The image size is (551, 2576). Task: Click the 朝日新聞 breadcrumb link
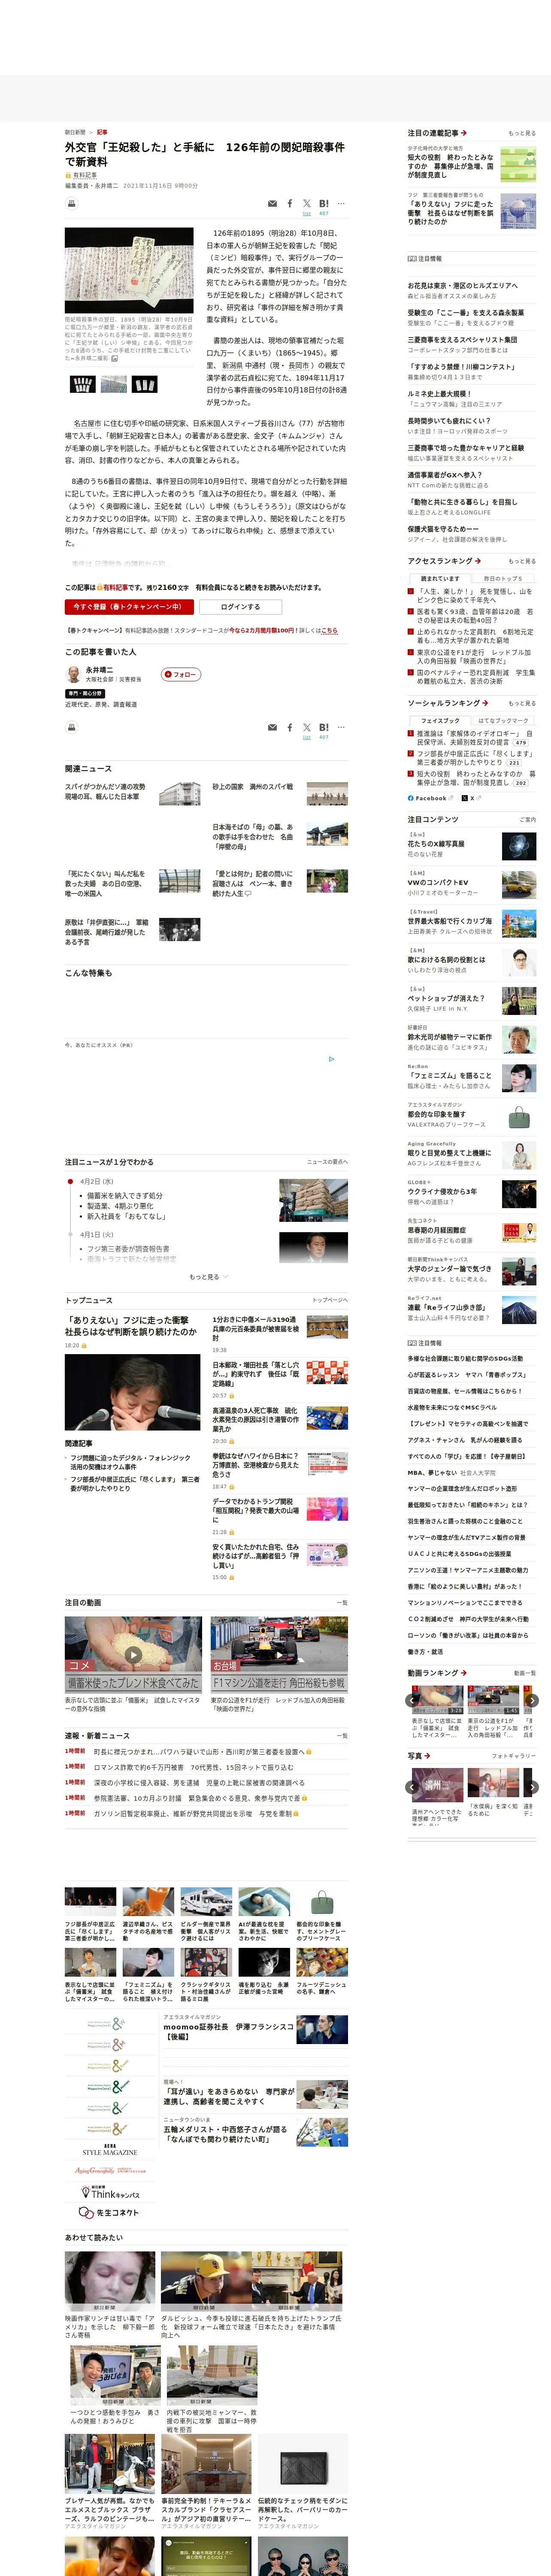click(x=75, y=132)
